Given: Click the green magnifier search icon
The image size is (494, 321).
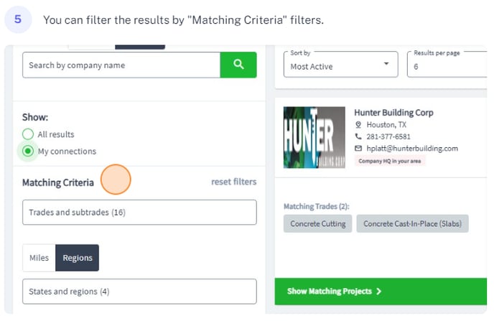Looking at the screenshot, I should click(x=238, y=65).
